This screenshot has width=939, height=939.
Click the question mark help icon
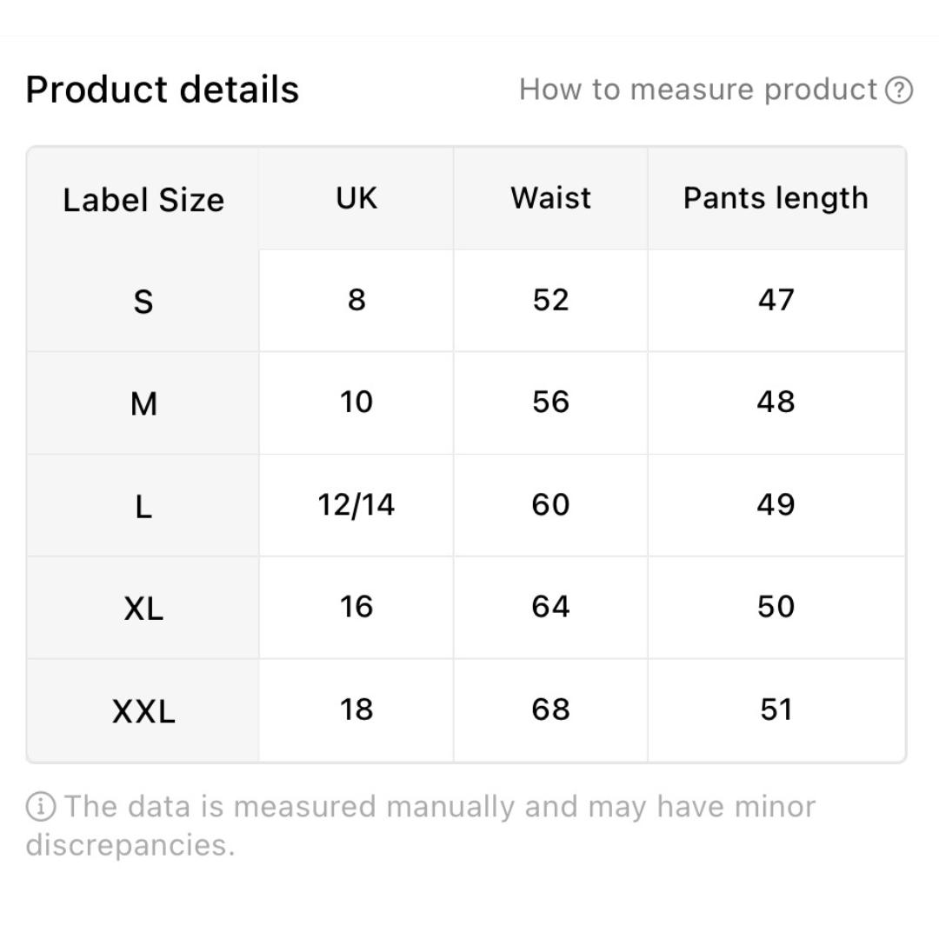click(x=899, y=90)
